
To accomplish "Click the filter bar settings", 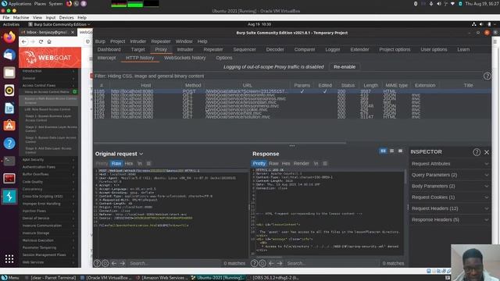I will (x=288, y=76).
